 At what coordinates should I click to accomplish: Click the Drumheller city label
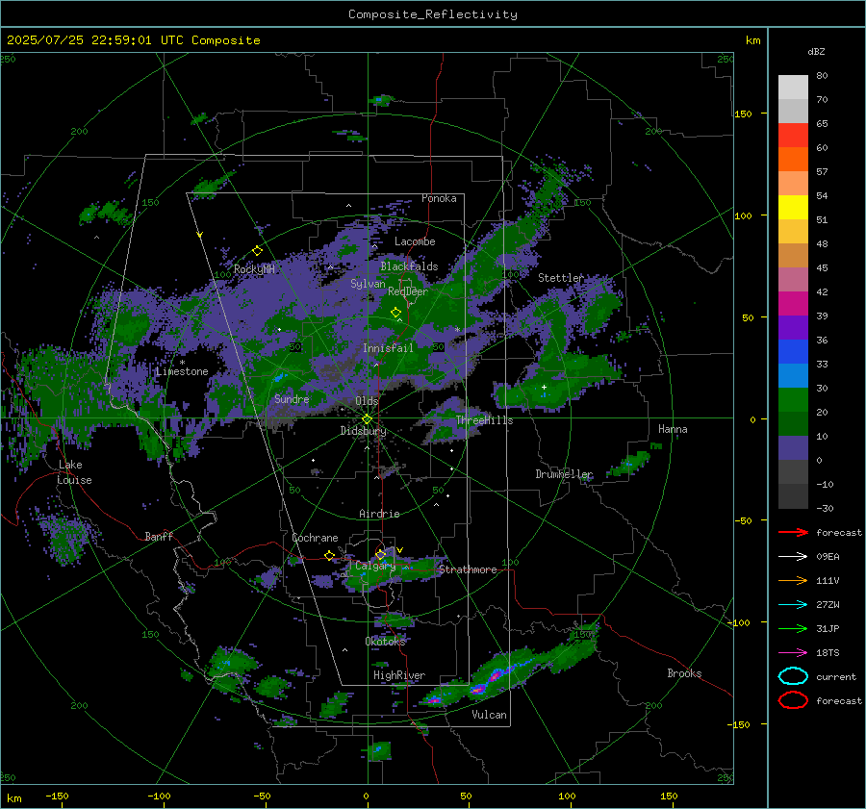coord(564,474)
